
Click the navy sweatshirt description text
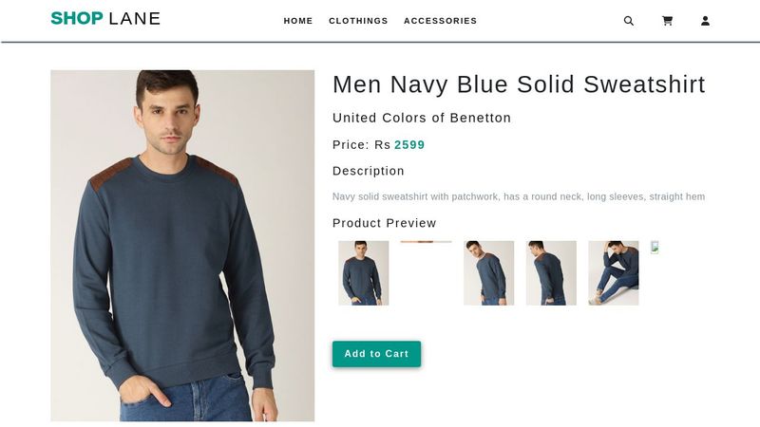tap(519, 196)
